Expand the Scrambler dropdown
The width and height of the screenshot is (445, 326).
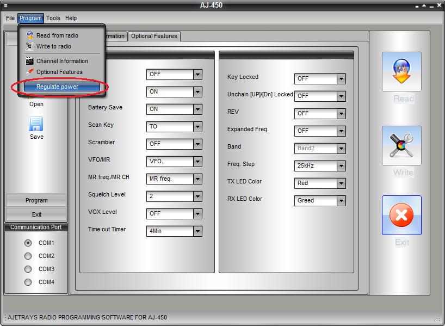tap(197, 144)
